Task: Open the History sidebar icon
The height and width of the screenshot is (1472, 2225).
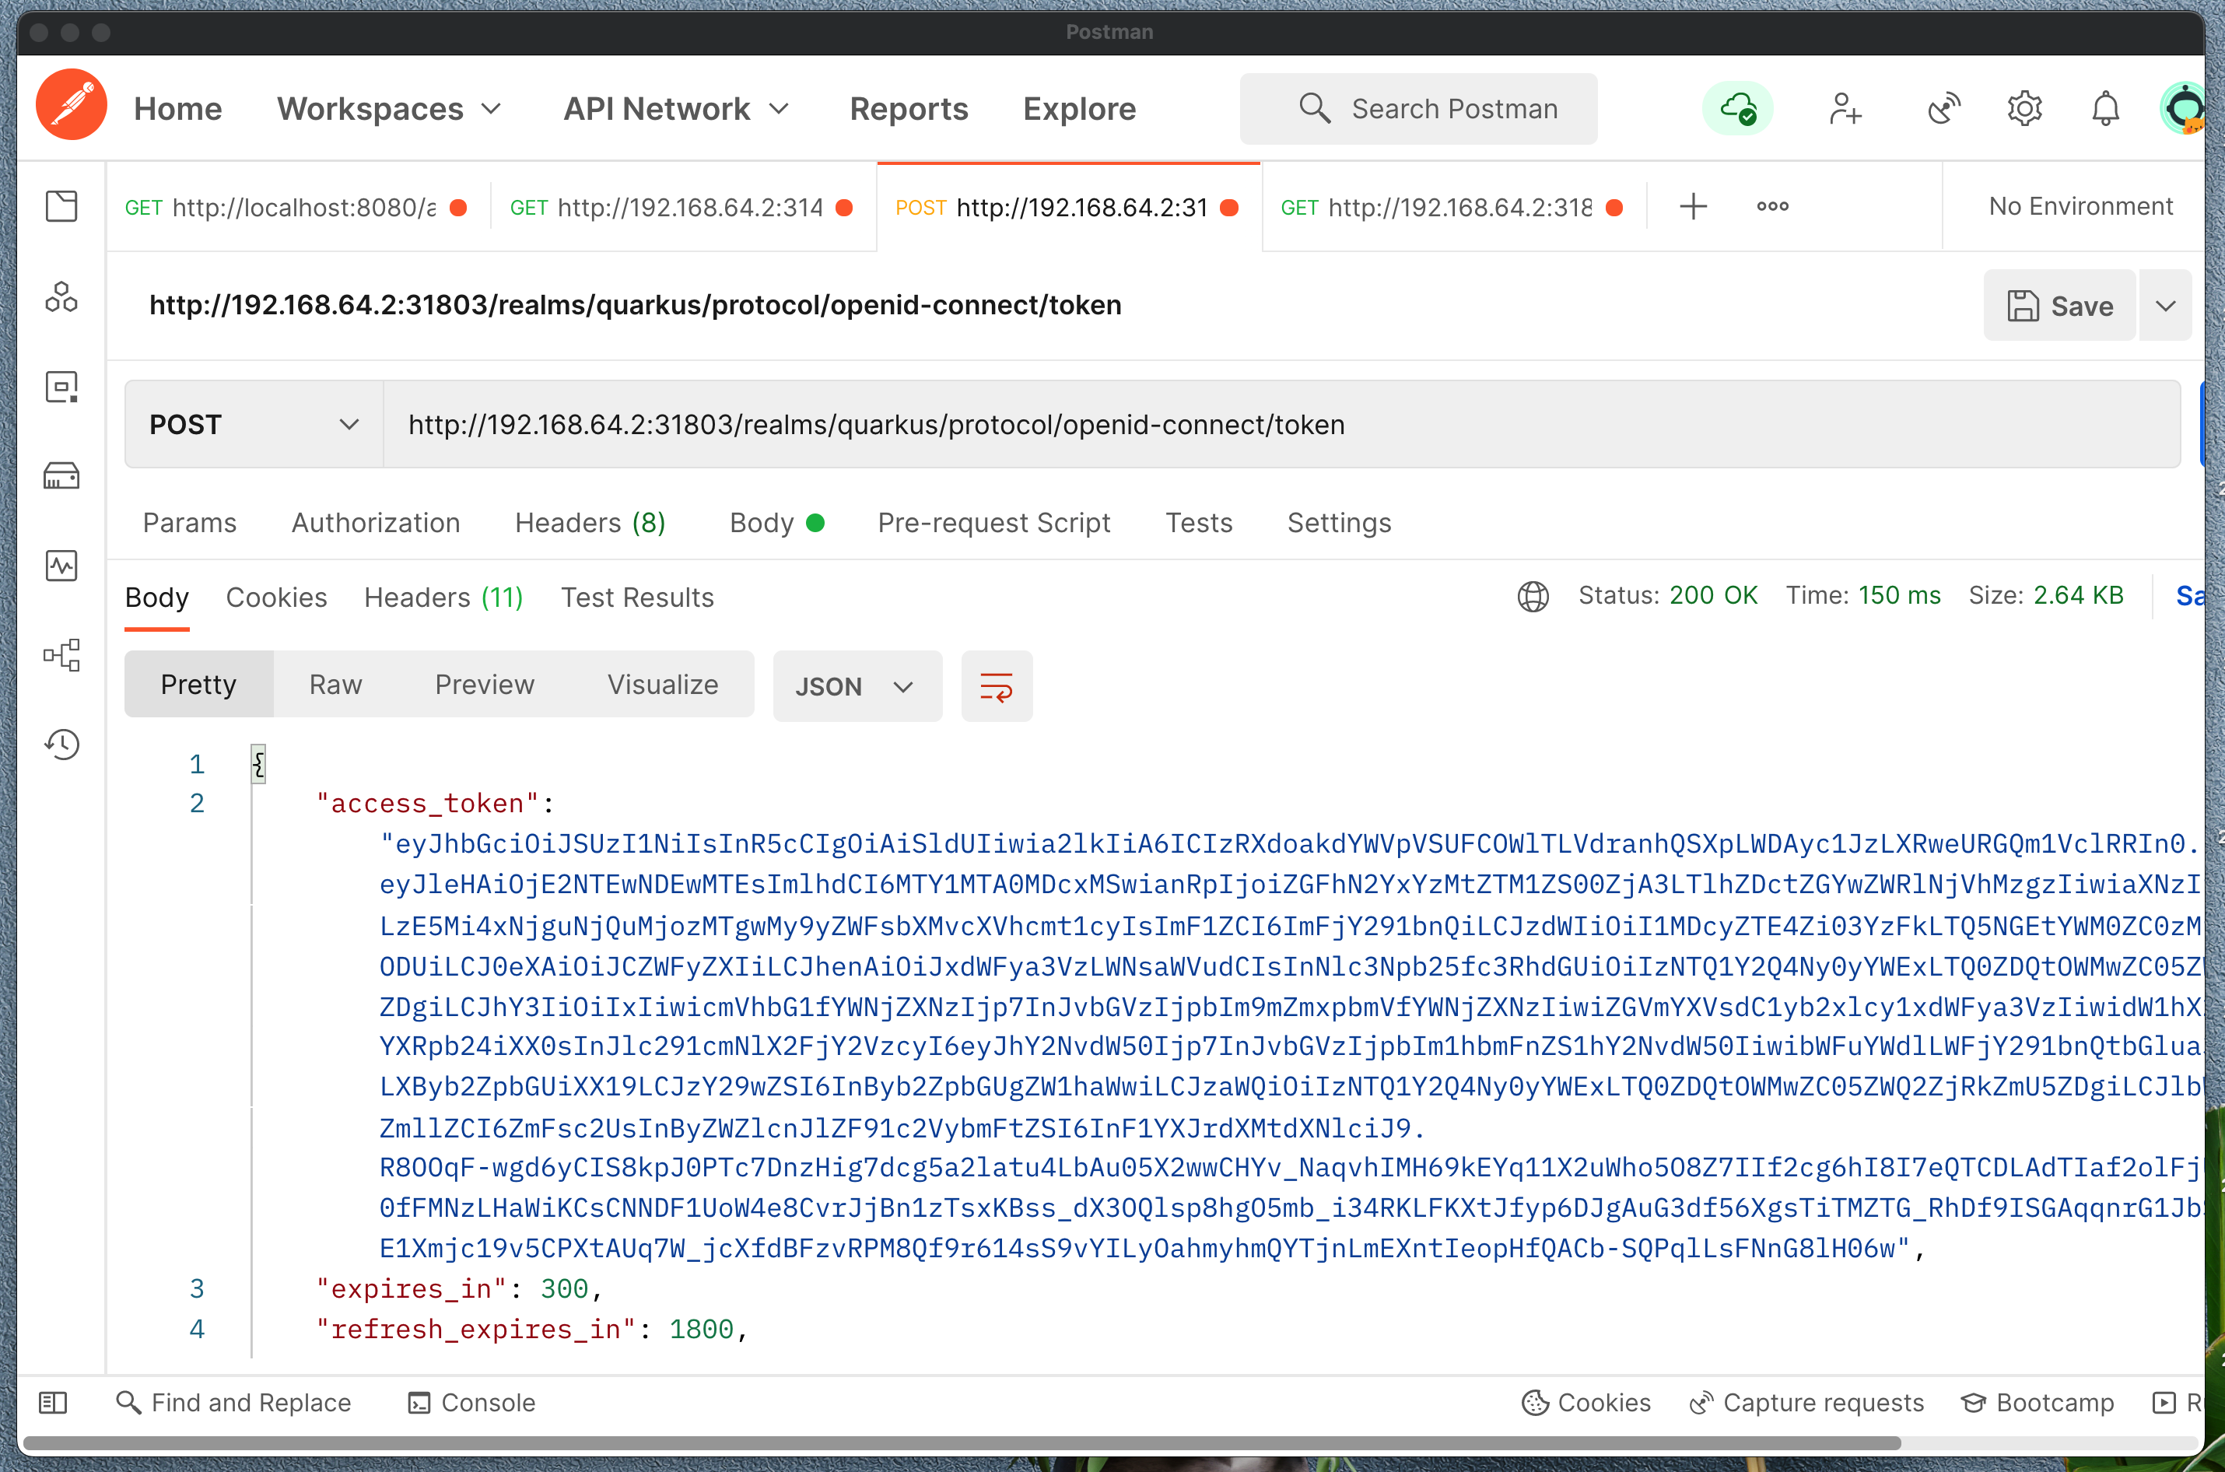Action: coord(61,745)
